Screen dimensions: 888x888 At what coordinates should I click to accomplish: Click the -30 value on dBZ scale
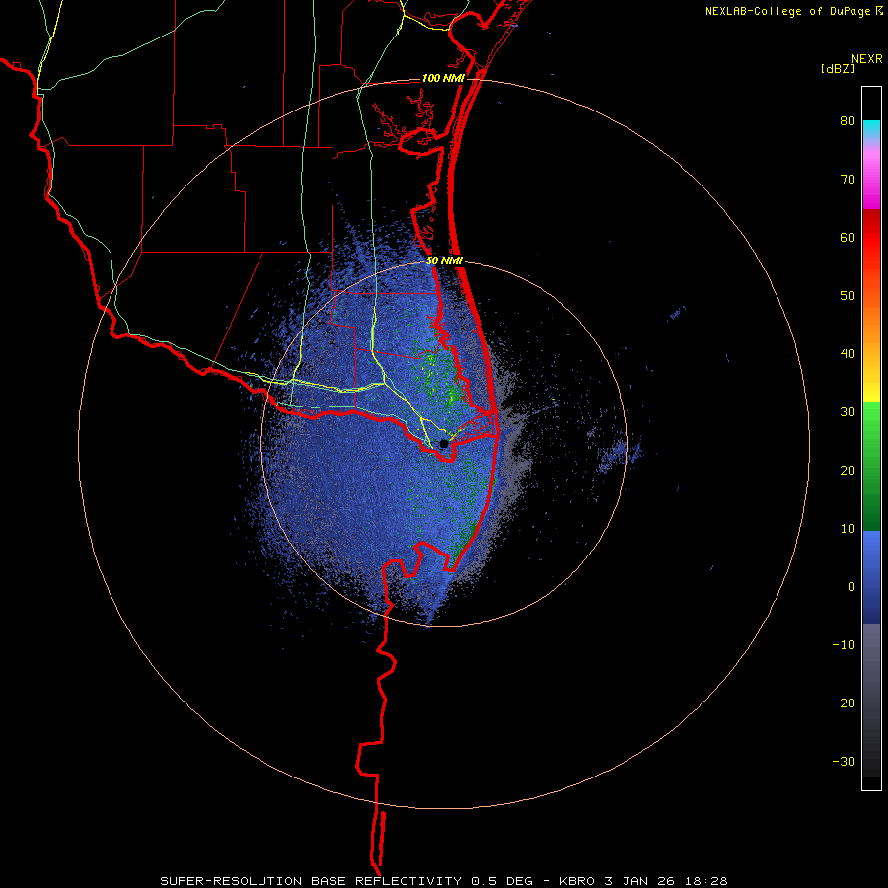coord(844,761)
